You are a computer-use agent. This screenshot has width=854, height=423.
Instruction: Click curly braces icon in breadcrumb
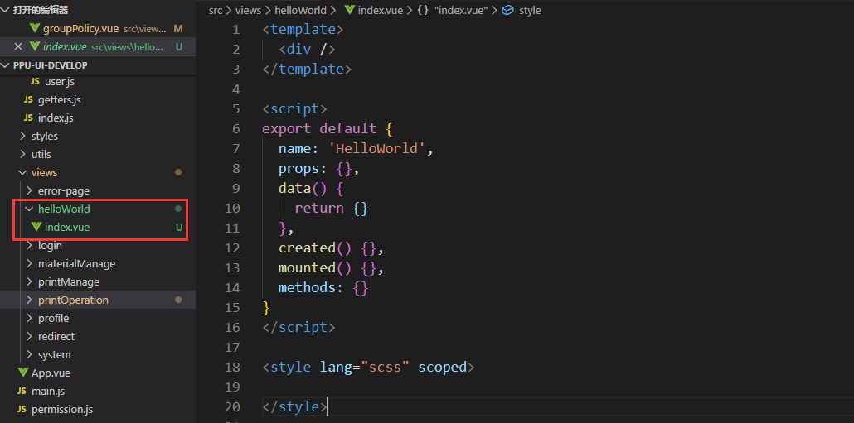[x=423, y=10]
